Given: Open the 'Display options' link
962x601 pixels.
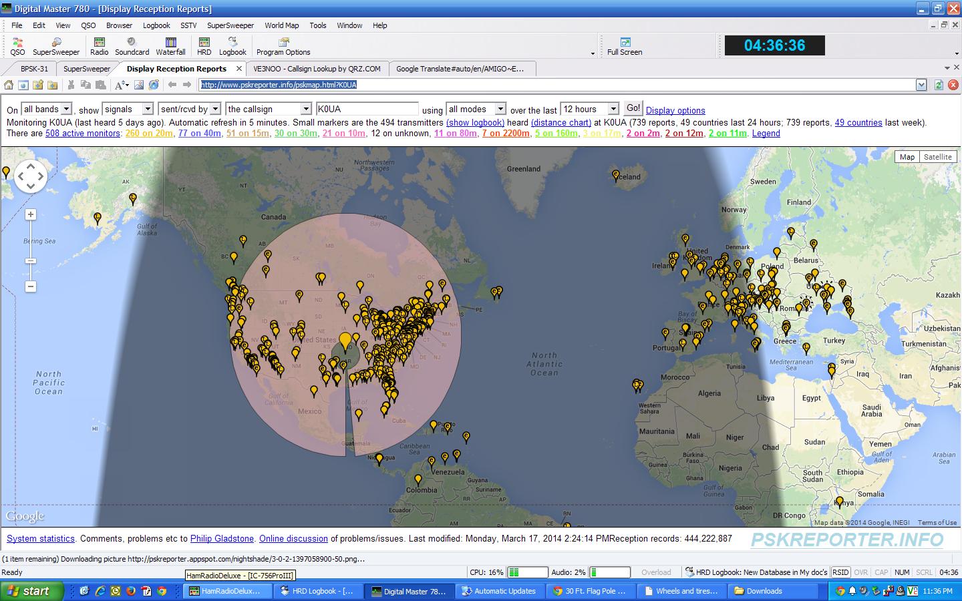Looking at the screenshot, I should pos(675,110).
